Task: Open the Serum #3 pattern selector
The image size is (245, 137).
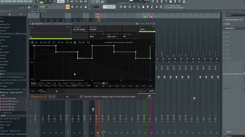Action: click(x=109, y=7)
